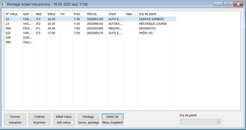Click start time 16:49
Screen dimensions: 246x130
[51, 28]
